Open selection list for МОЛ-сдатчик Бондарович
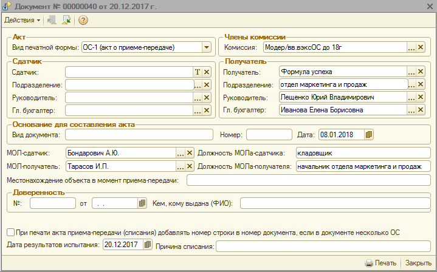This screenshot has width=437, height=272. pyautogui.click(x=180, y=153)
